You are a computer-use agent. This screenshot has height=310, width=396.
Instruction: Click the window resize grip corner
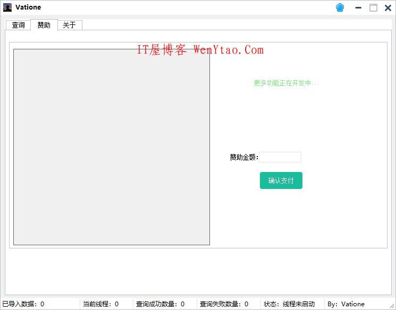(x=392, y=306)
